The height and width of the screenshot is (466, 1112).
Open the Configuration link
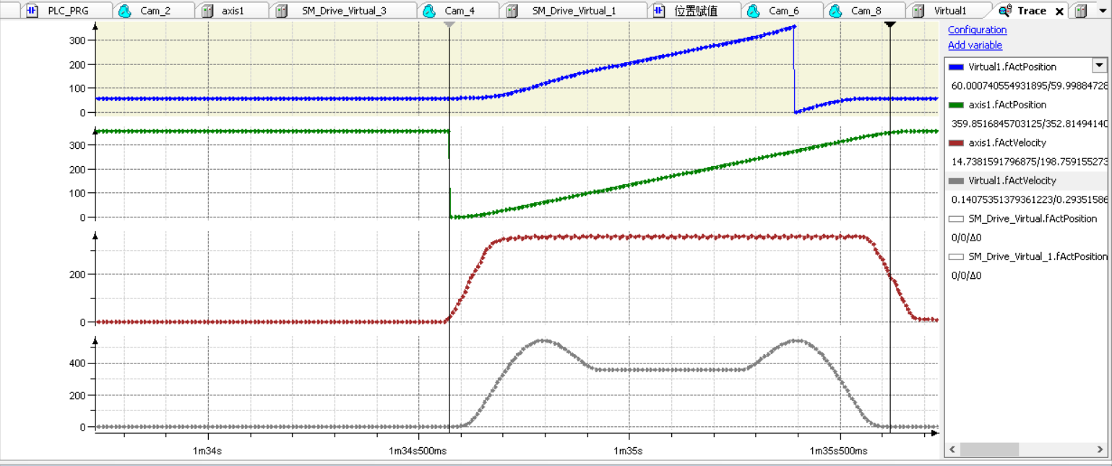977,30
